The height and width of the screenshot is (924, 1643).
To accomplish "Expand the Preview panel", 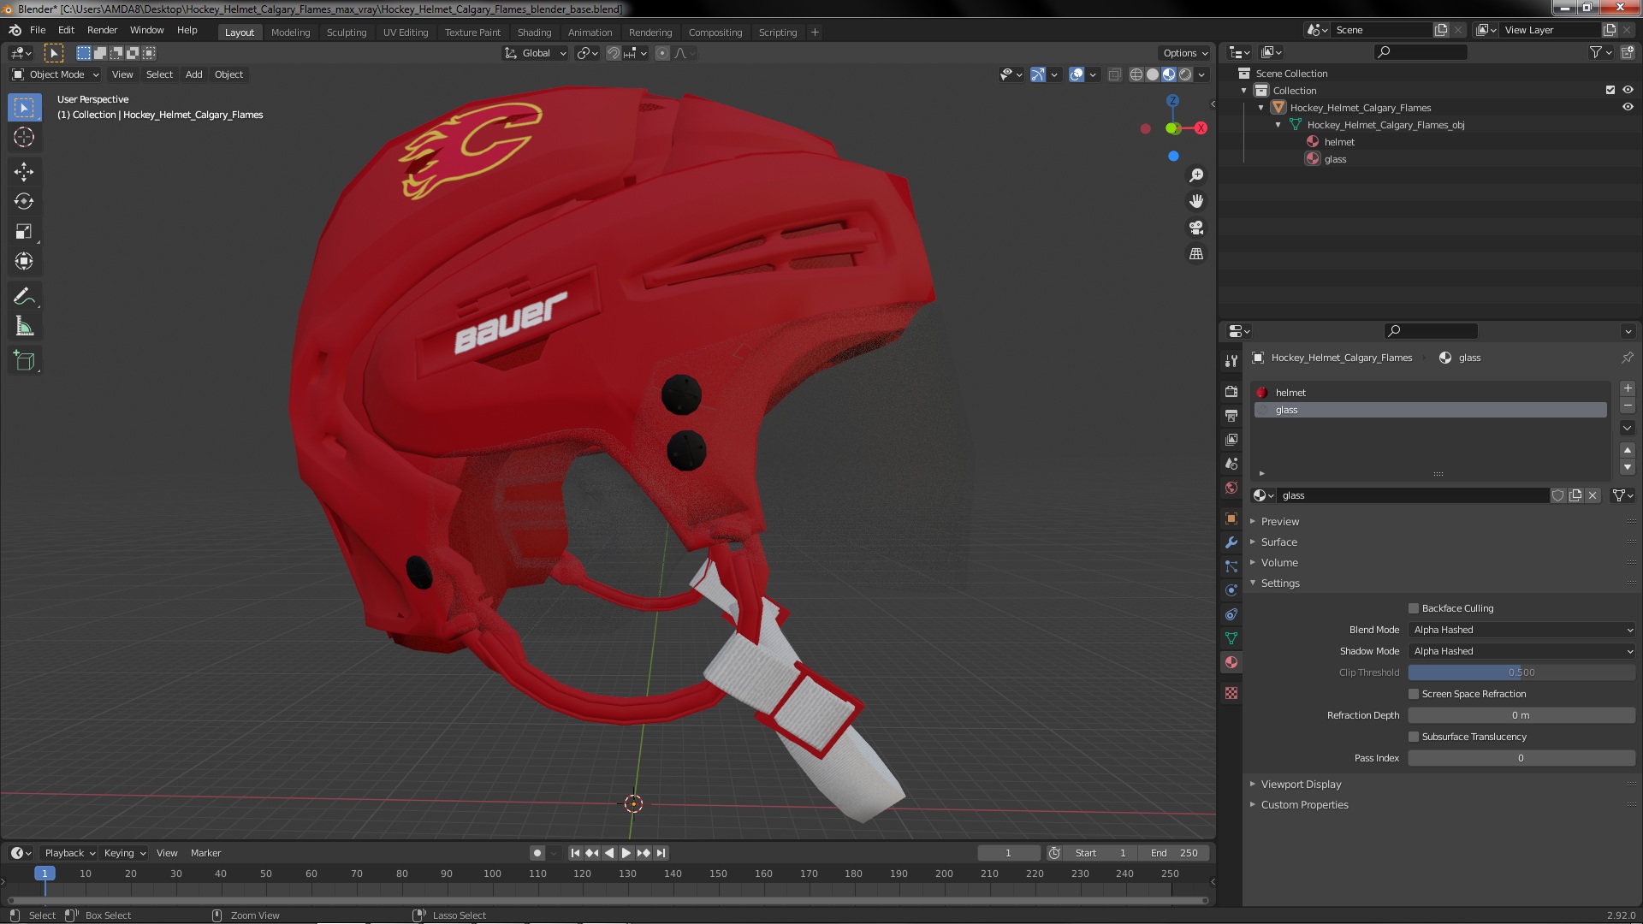I will click(x=1280, y=521).
